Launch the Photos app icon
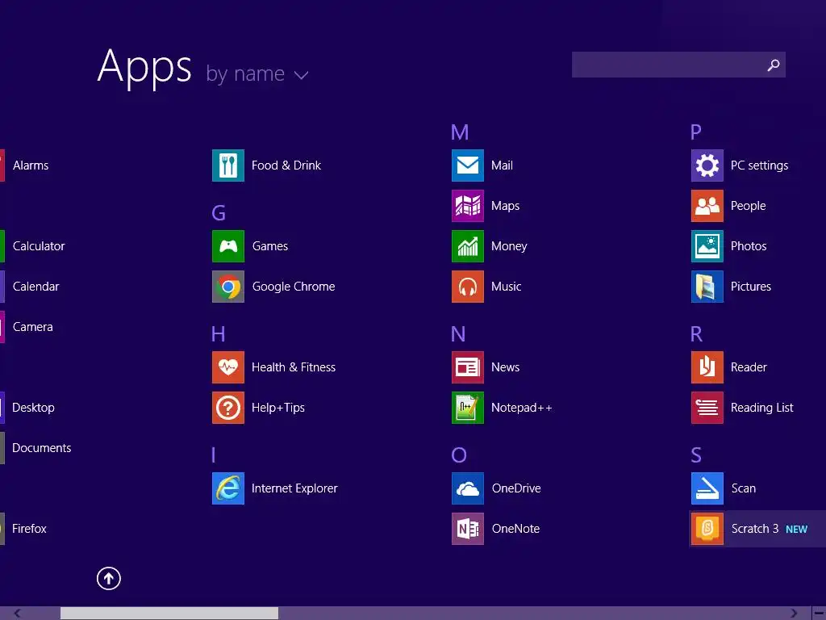Screen dimensions: 826x620 [707, 245]
